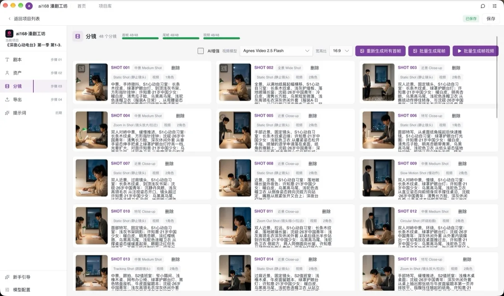Click the ai168·漫剧工坊 logo in sidebar
504x296 pixels.
pos(9,33)
